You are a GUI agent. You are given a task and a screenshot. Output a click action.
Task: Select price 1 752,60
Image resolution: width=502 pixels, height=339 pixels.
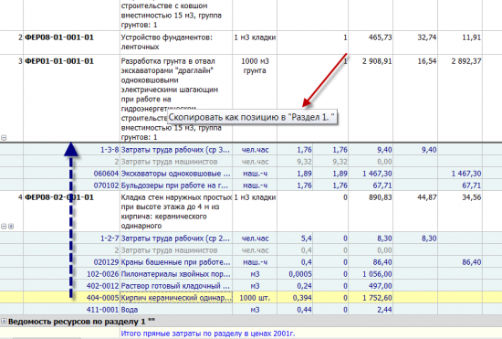(377, 298)
